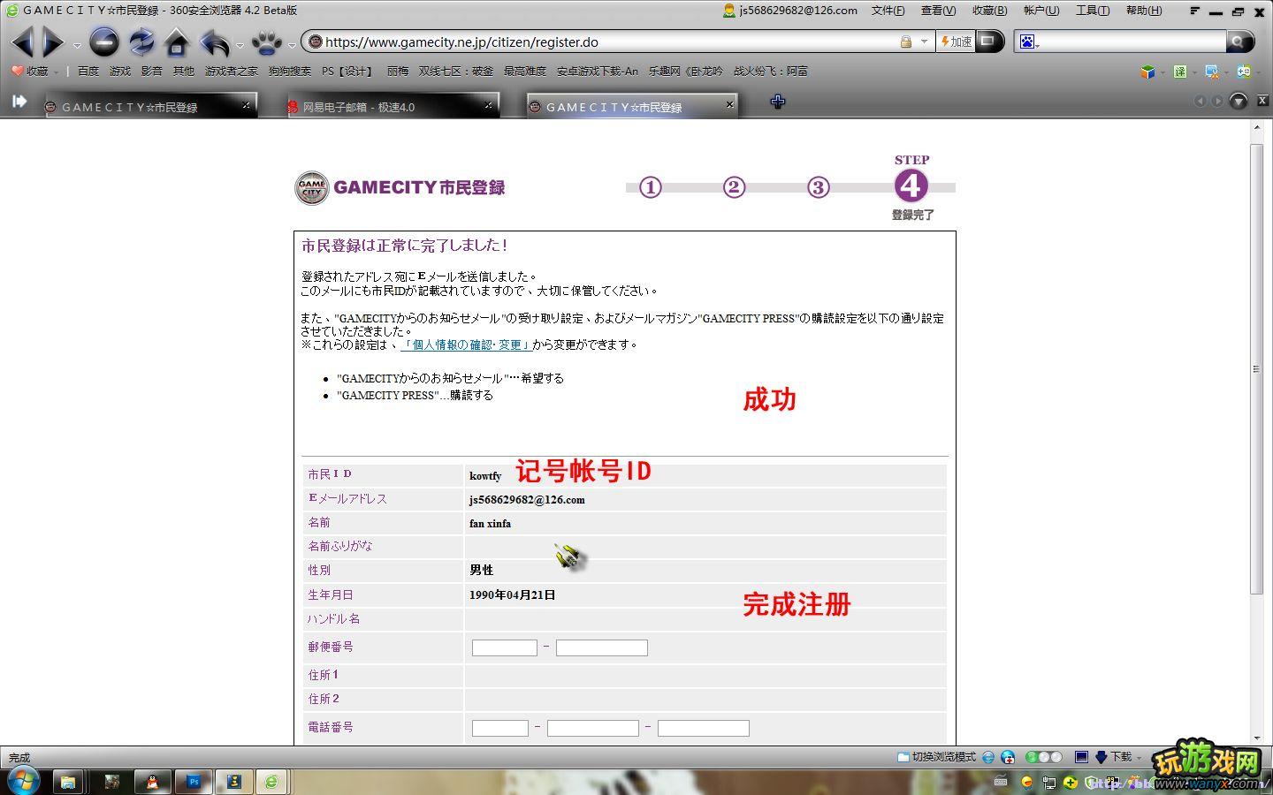Click the first 郵便番号 input box
Screen dimensions: 1273x795
505,647
